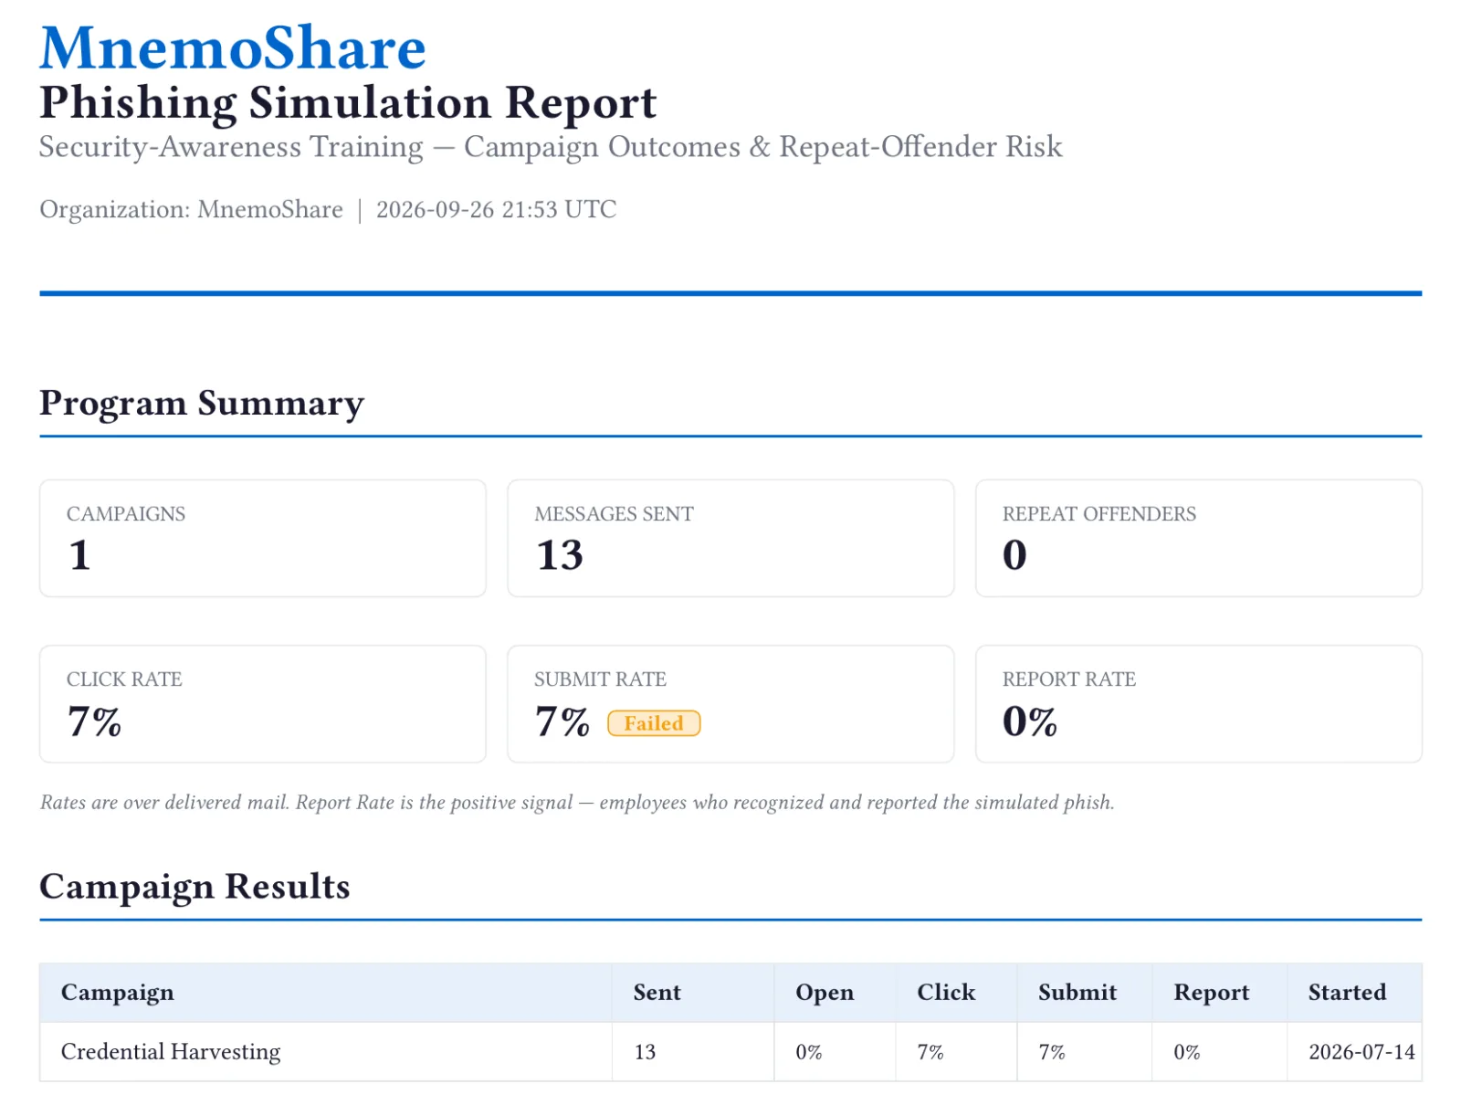Select the Credential Harvesting campaign row
The height and width of the screenshot is (1105, 1461).
[x=730, y=1052]
